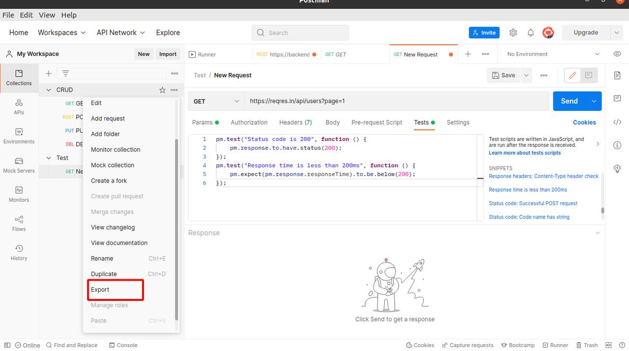Open the Collections sidebar tab
The width and height of the screenshot is (629, 351).
tap(19, 78)
